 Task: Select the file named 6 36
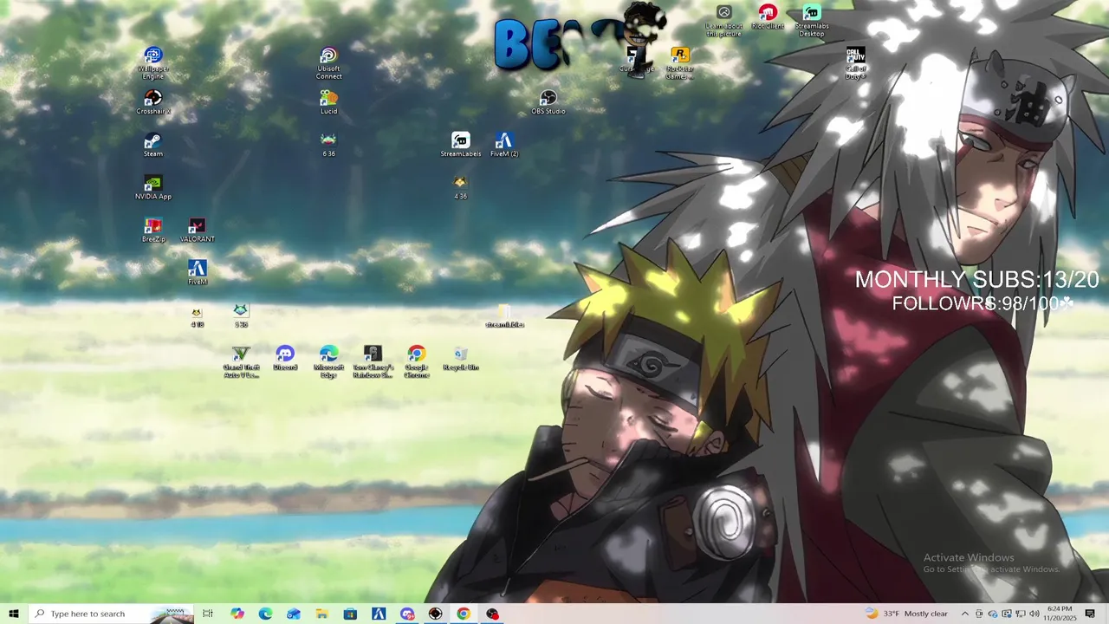[x=329, y=145]
